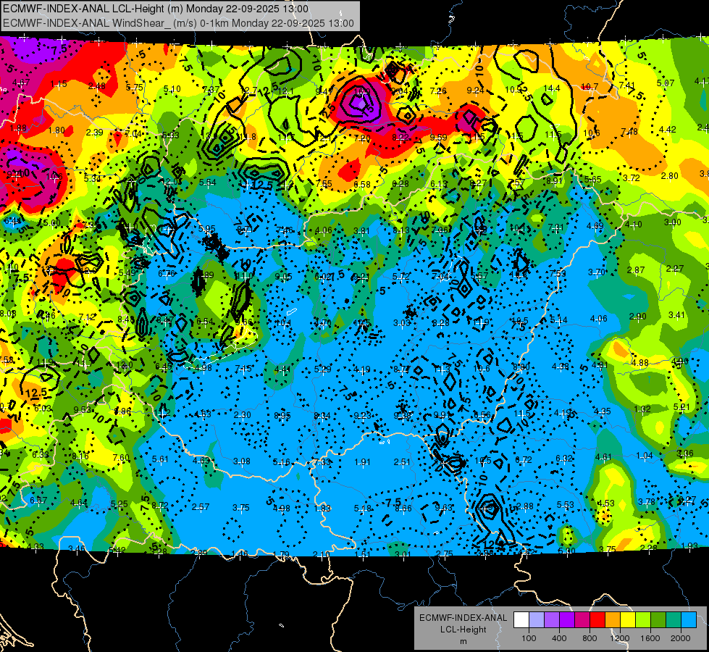Click the LCL-Height title line at top

point(156,9)
